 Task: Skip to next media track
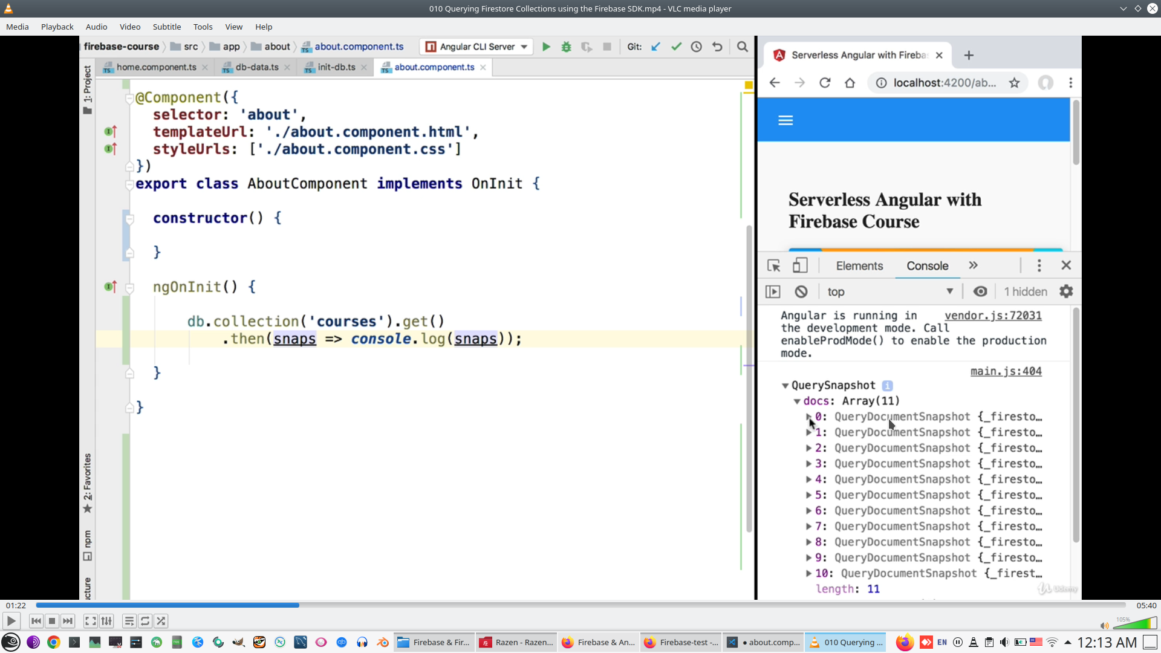click(x=68, y=621)
